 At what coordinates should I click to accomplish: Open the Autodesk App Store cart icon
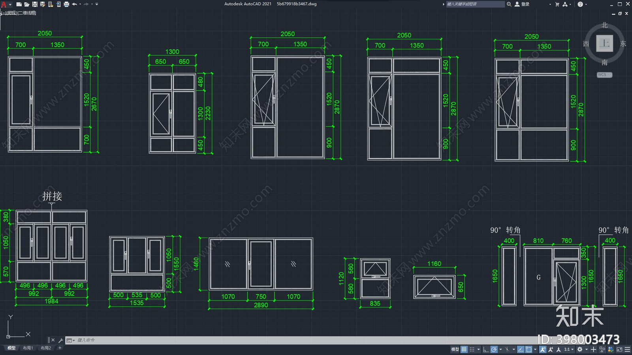(557, 4)
